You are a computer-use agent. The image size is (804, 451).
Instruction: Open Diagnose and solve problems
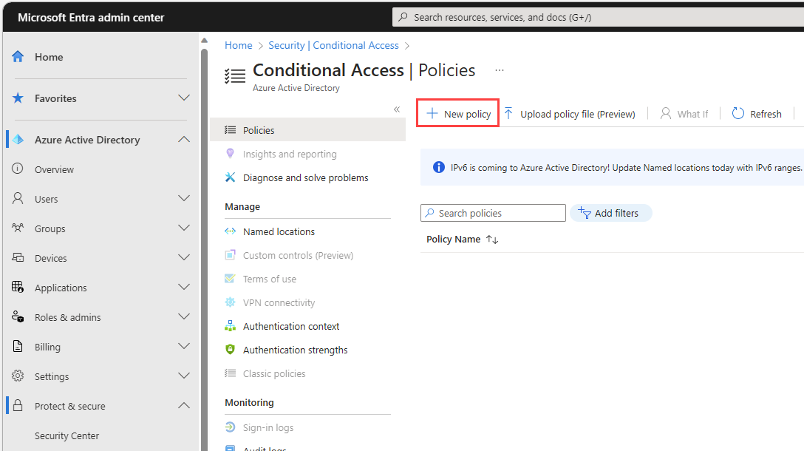click(307, 177)
